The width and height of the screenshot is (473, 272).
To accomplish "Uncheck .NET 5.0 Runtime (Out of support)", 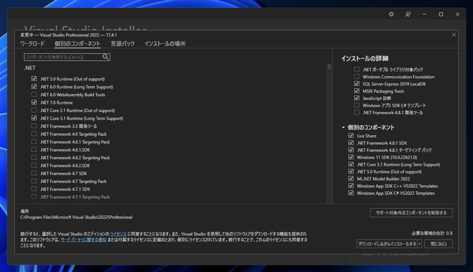I will point(34,78).
